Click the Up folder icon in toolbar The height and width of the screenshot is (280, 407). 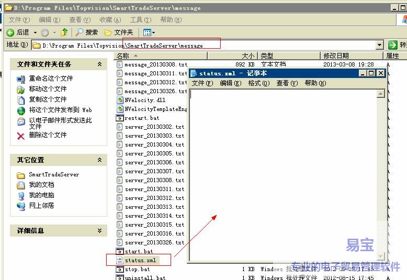[64, 32]
